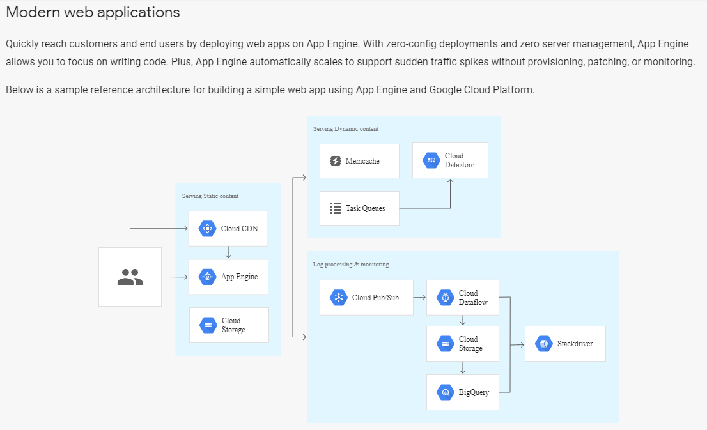This screenshot has height=430, width=707.
Task: Select the "App Engine" box label
Action: click(240, 277)
